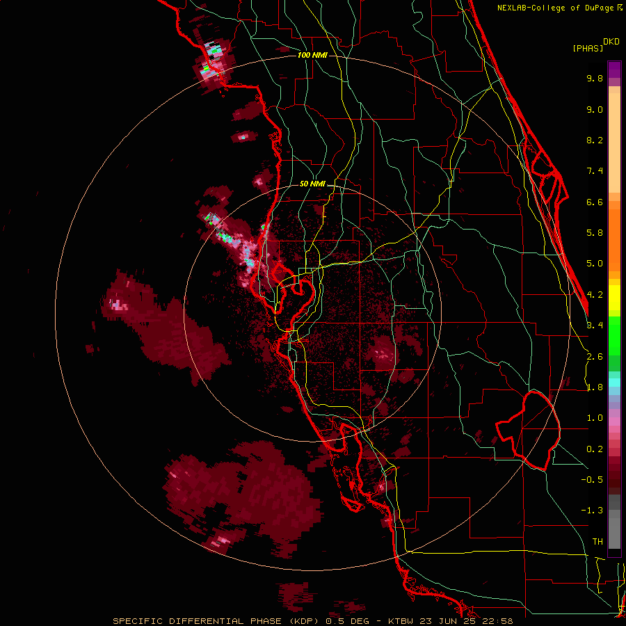Click the 0.5 DEG elevation text
626x626 pixels.
(x=347, y=621)
